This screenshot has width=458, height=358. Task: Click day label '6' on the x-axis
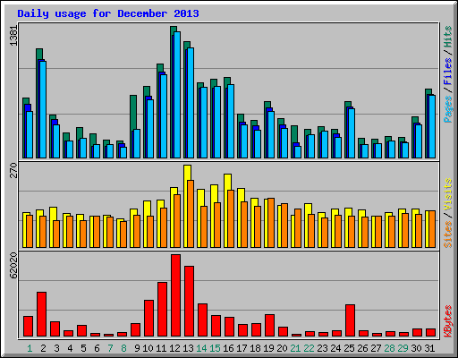coord(97,348)
